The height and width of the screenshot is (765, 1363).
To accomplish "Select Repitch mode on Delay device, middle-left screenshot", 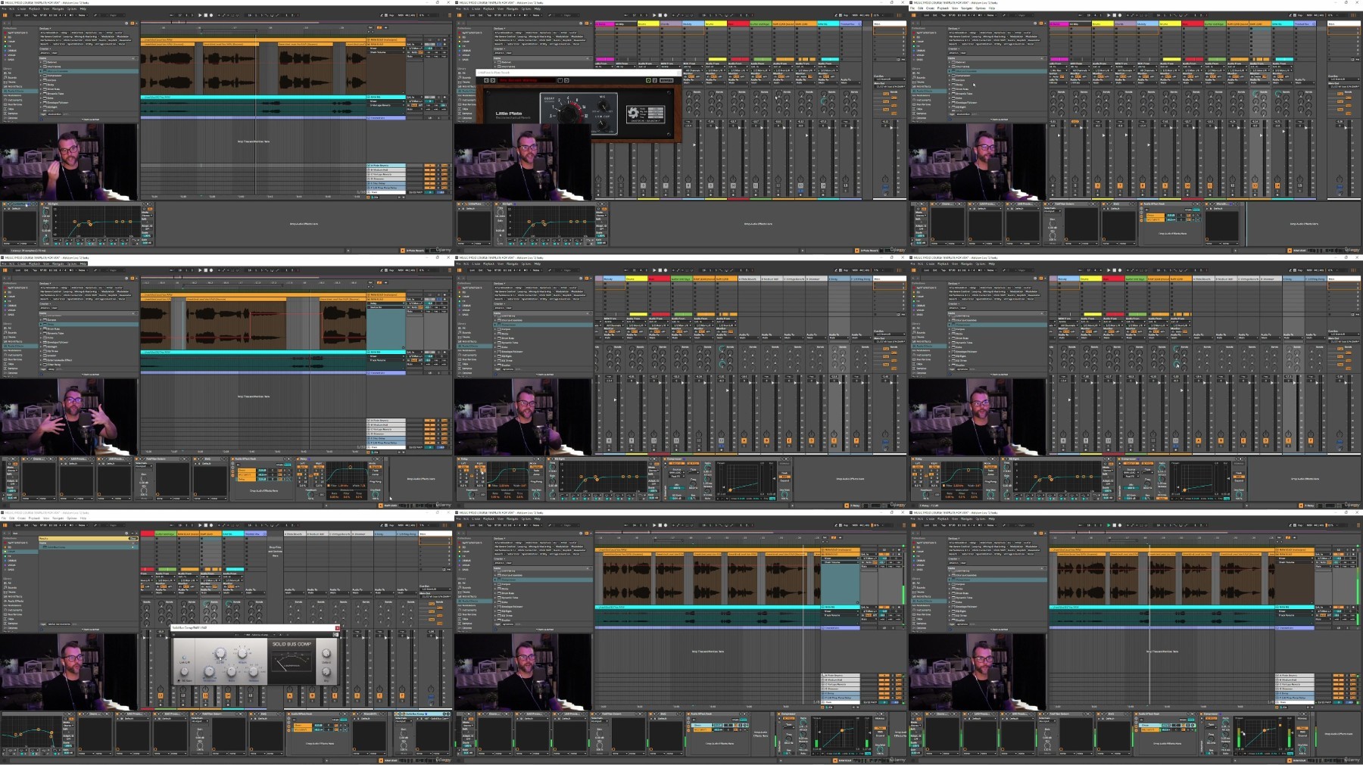I will point(376,466).
